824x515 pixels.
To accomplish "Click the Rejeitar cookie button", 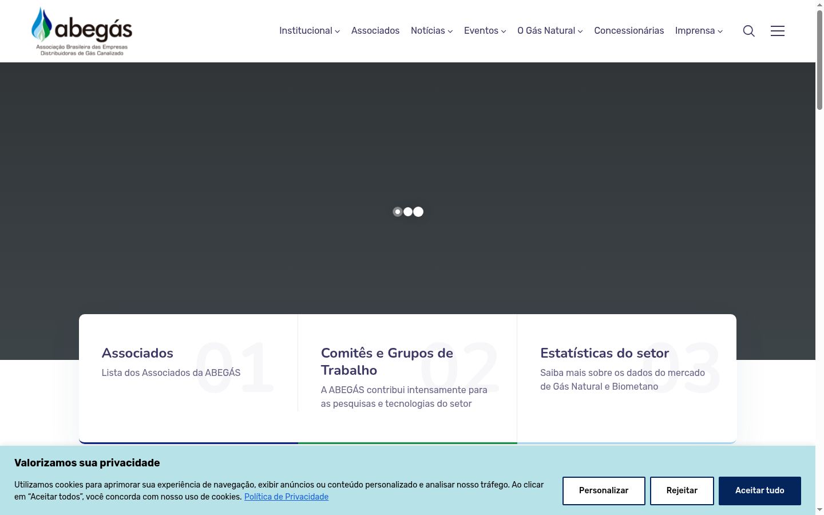I will coord(682,491).
